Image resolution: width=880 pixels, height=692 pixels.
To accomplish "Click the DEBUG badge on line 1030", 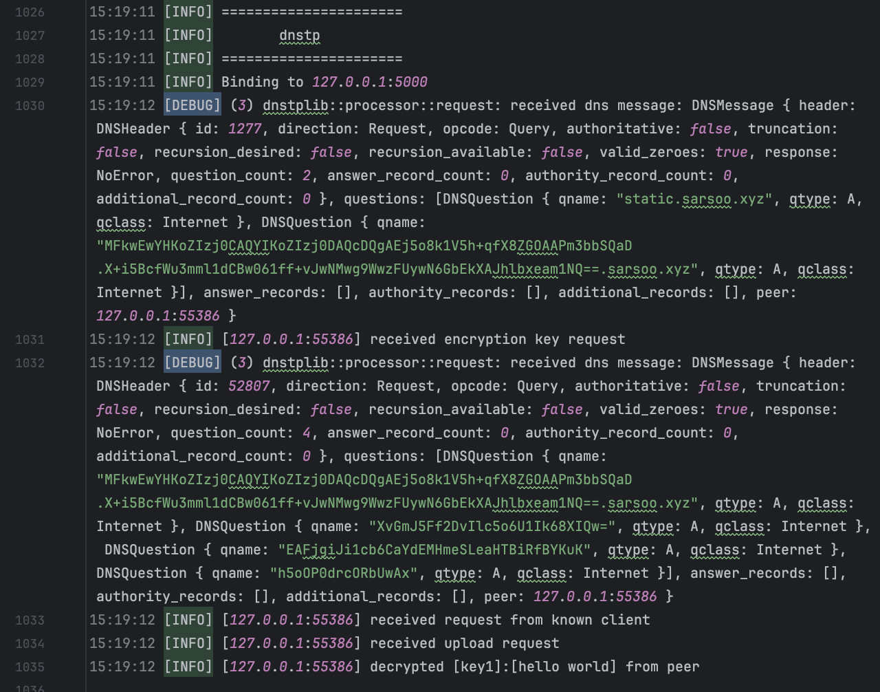I will 192,106.
